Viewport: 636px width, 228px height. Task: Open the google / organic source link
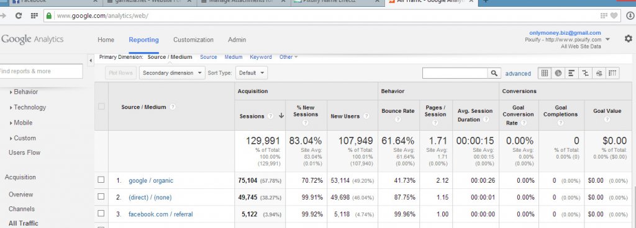point(151,180)
